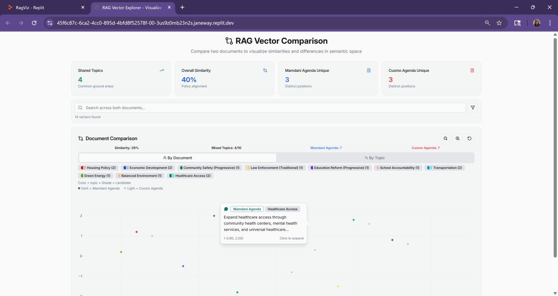Click the RAG Vector Comparison header icon
Viewport: 558px width, 296px height.
click(229, 41)
